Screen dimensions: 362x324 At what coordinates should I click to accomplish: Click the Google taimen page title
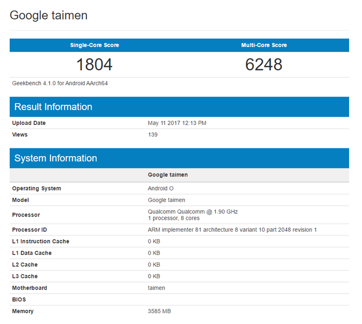coord(49,15)
